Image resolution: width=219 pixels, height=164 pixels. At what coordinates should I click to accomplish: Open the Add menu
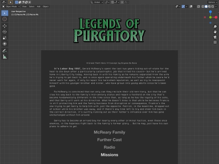tap(39, 6)
